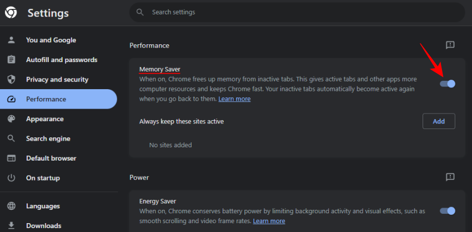Screen dimensions: 472x232
Task: Click the Languages globe icon
Action: pyautogui.click(x=11, y=206)
